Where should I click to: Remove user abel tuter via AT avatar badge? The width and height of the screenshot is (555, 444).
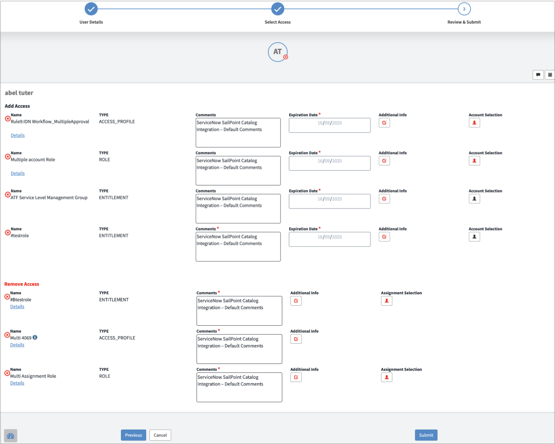285,57
